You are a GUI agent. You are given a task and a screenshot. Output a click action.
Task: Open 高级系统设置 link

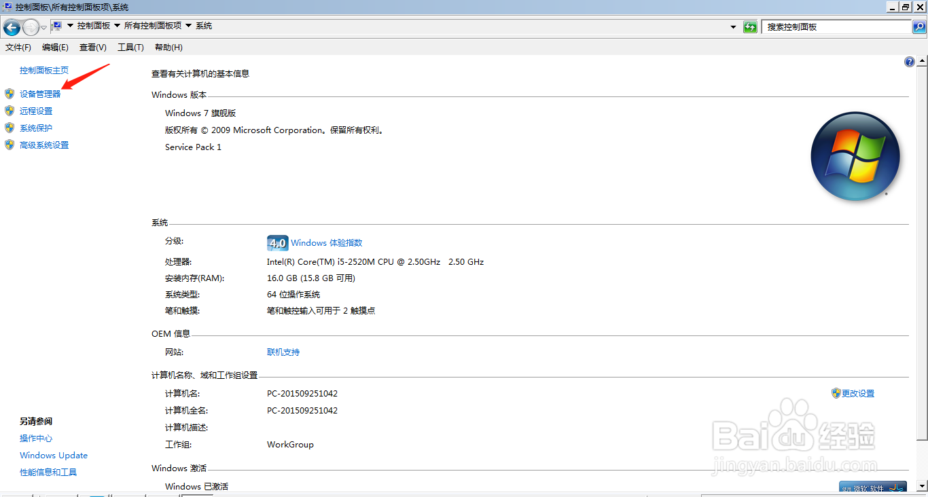(x=44, y=145)
